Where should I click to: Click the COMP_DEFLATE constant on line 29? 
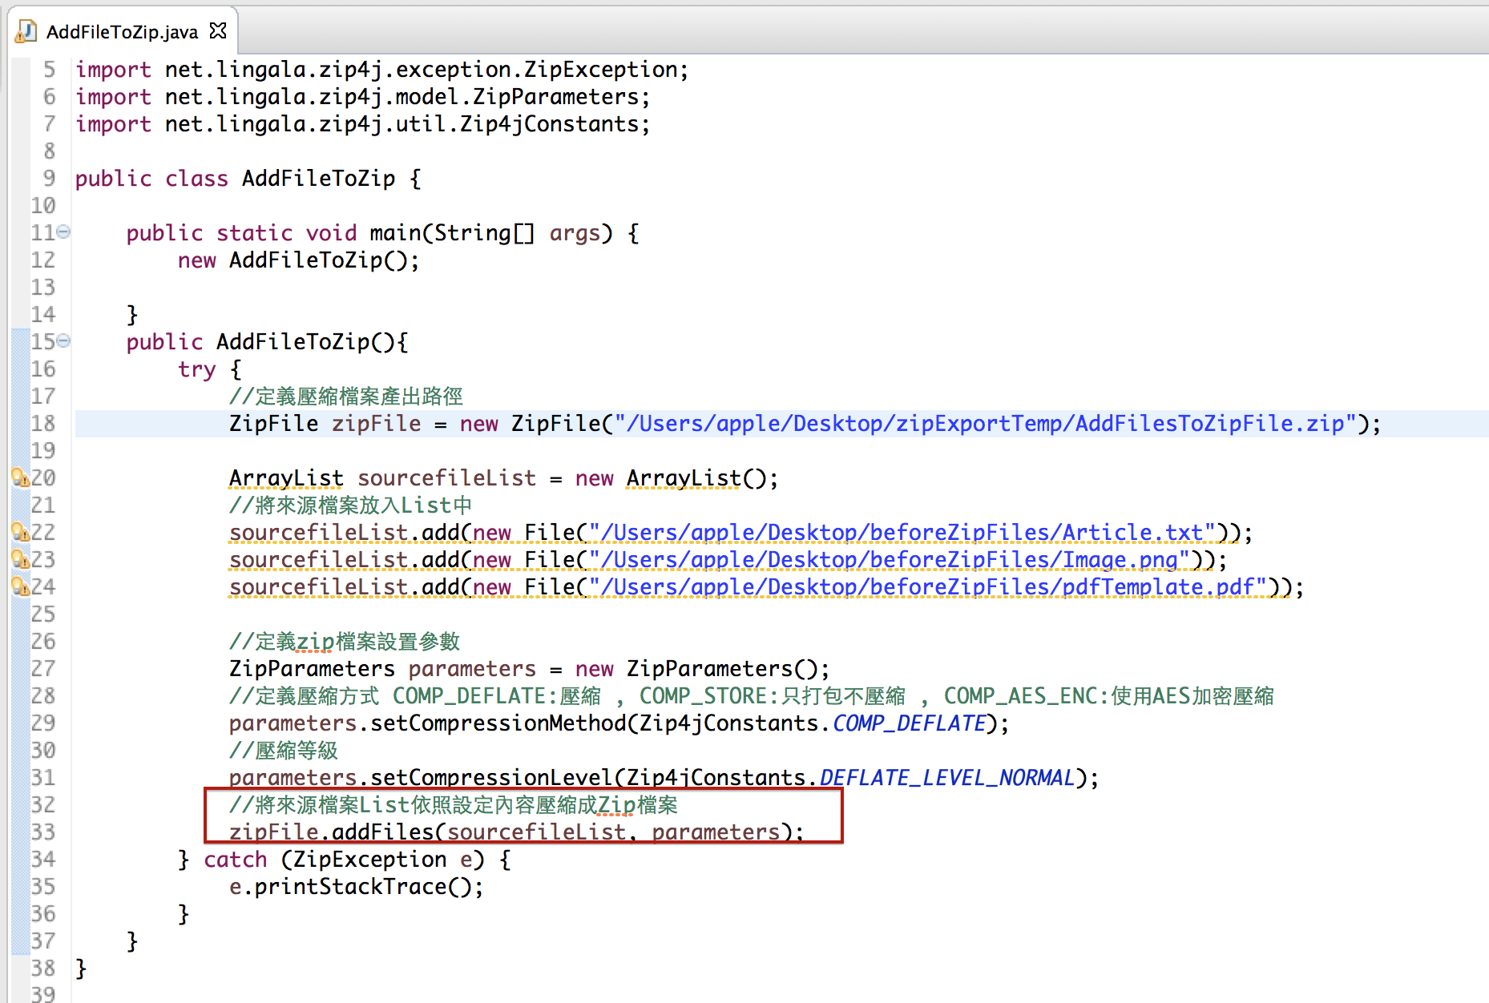coord(909,723)
